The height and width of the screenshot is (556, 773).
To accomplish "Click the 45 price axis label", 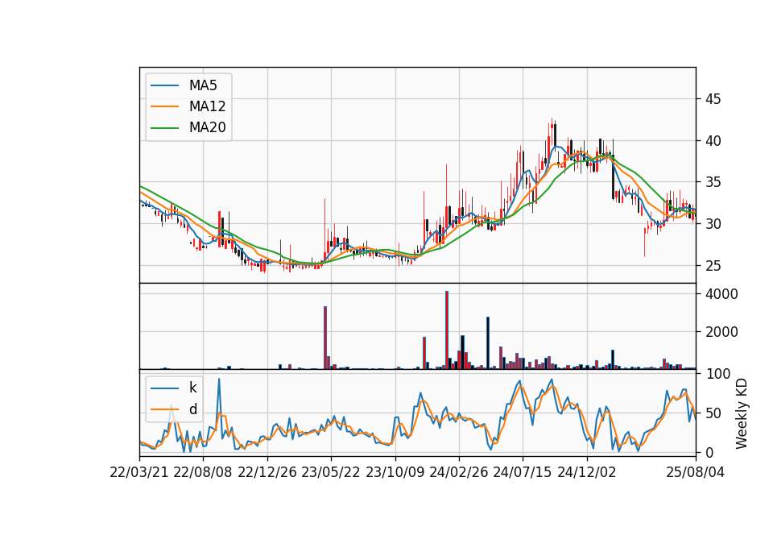I will pos(713,99).
